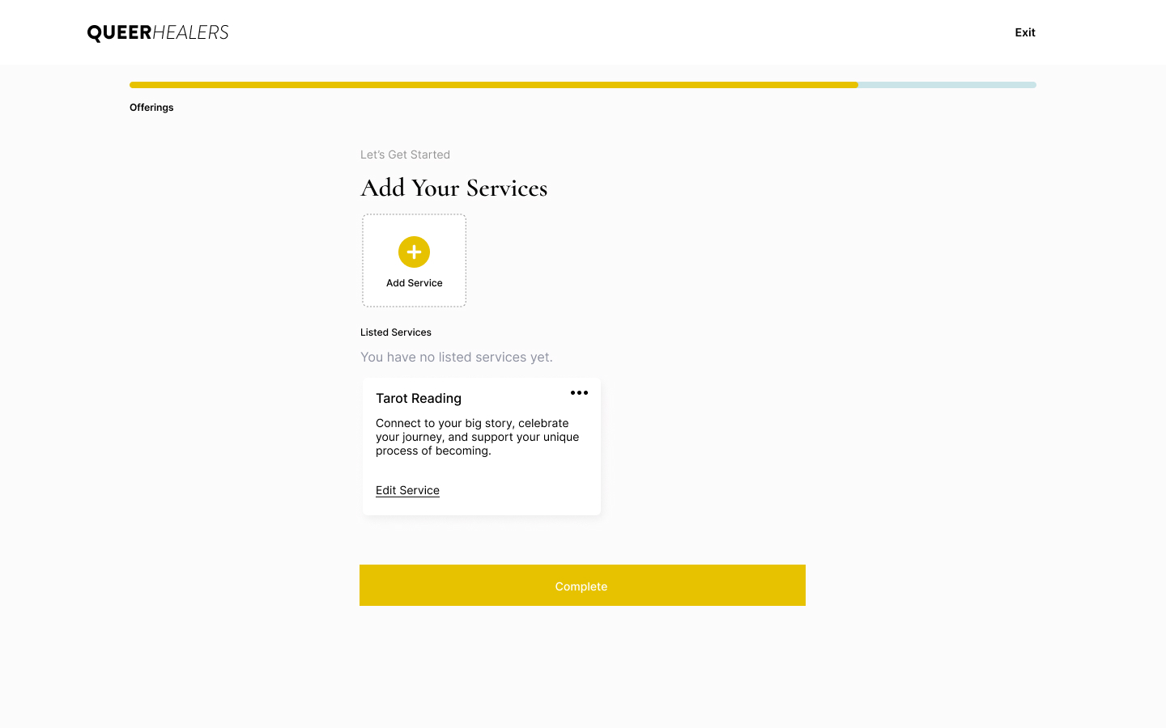Click the Add Your Services heading
The height and width of the screenshot is (728, 1166).
[x=453, y=188]
